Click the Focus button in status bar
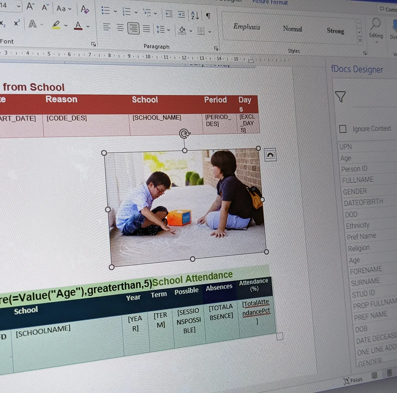 coord(353,380)
